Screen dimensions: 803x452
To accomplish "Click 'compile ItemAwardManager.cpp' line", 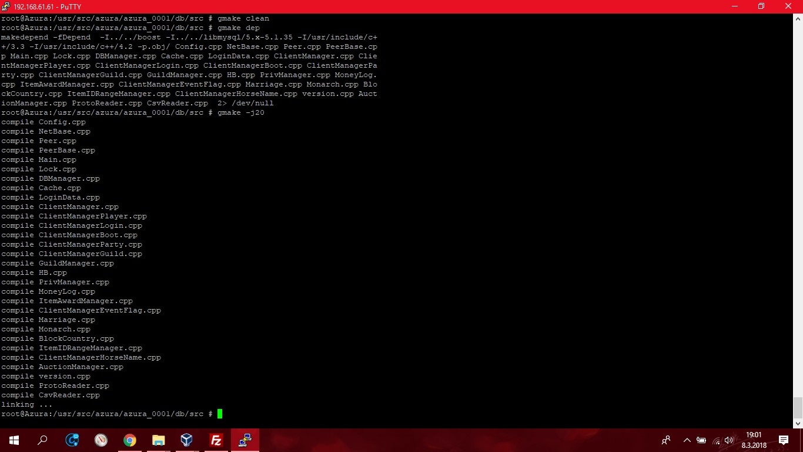I will [67, 301].
